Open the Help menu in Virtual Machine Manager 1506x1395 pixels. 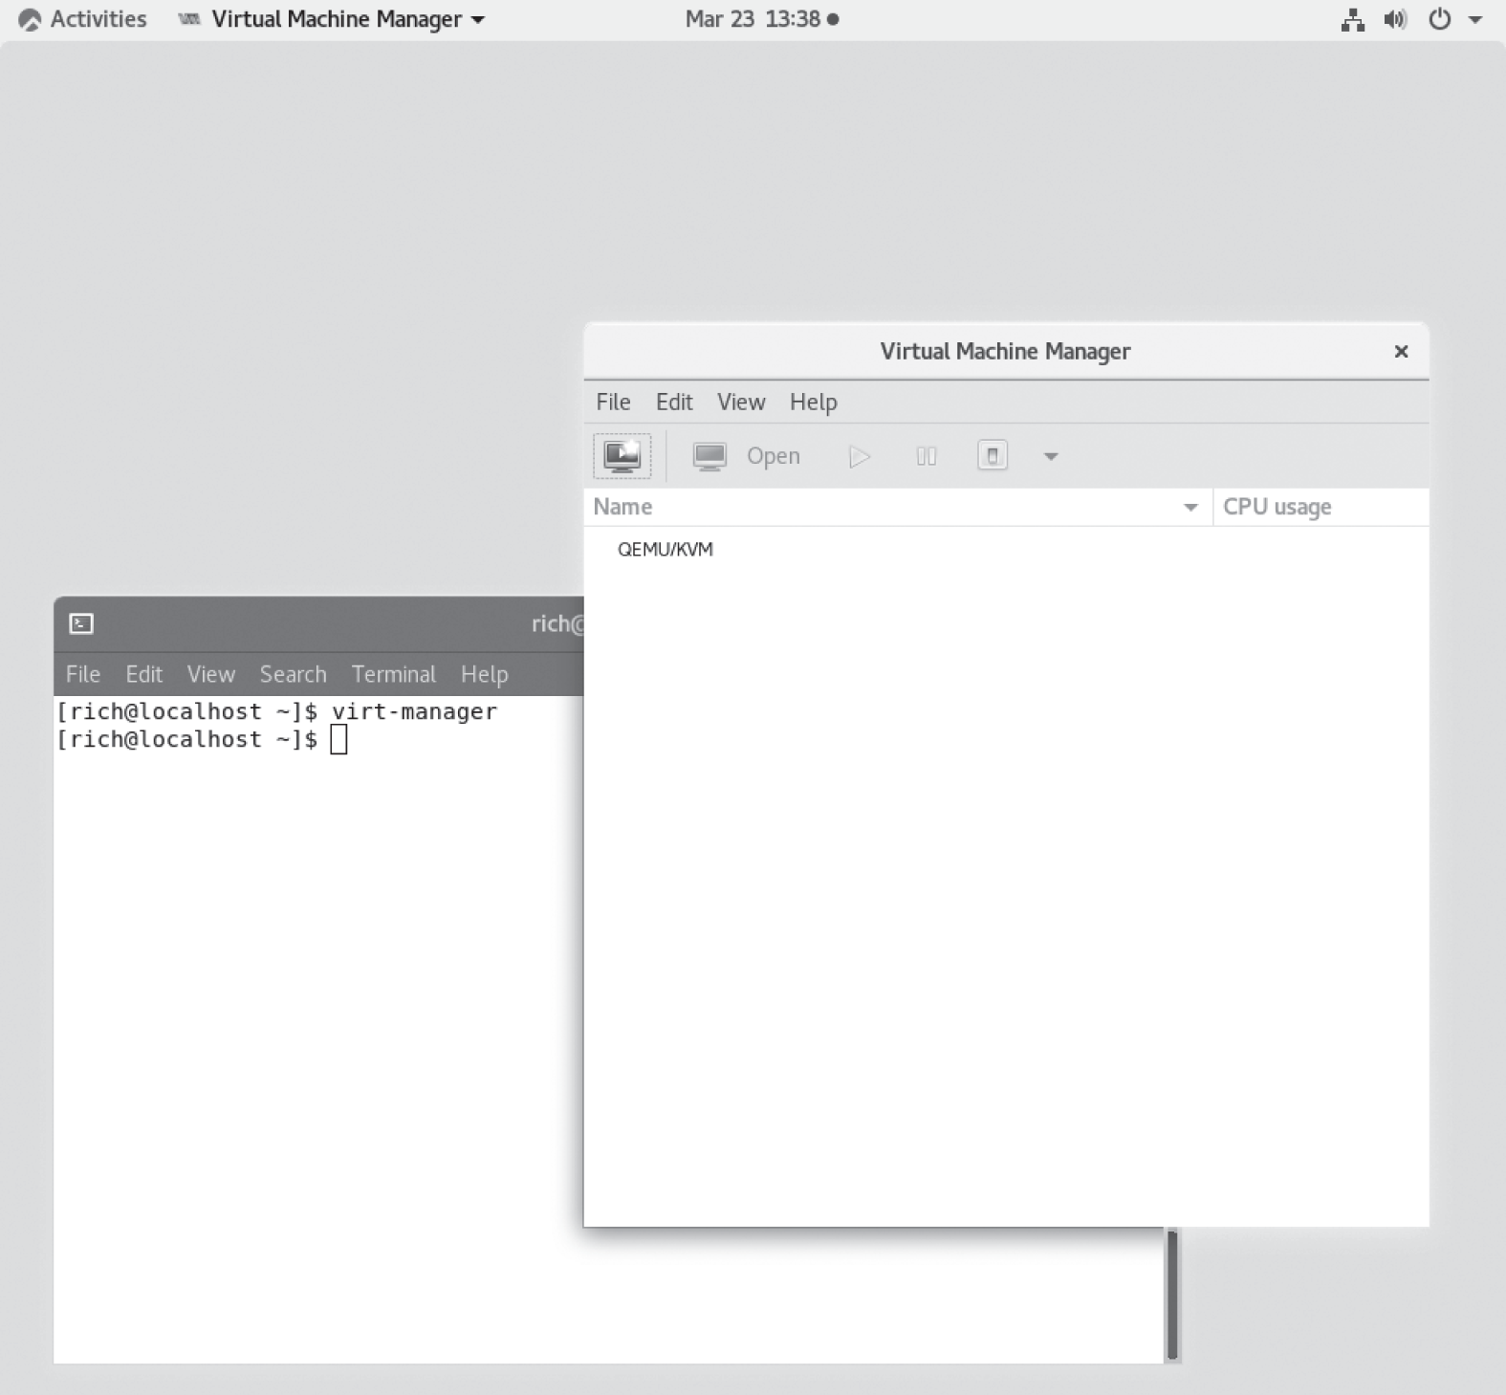[814, 403]
